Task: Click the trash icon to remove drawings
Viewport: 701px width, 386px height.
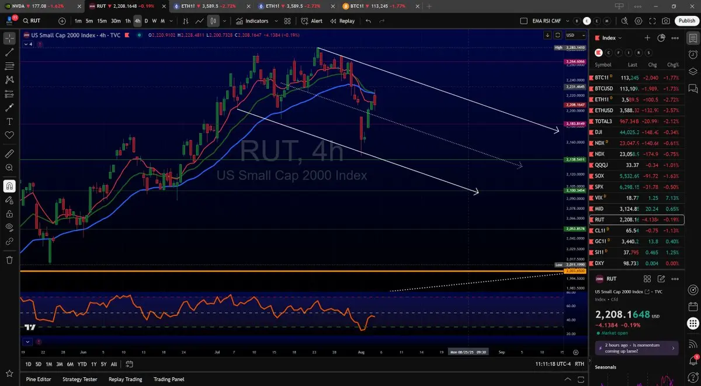Action: coord(9,260)
